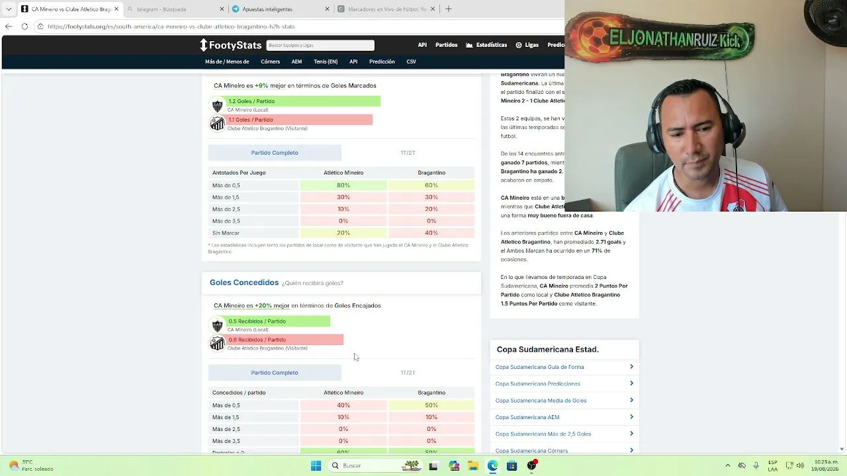Open the site information icon beside URL

point(40,26)
